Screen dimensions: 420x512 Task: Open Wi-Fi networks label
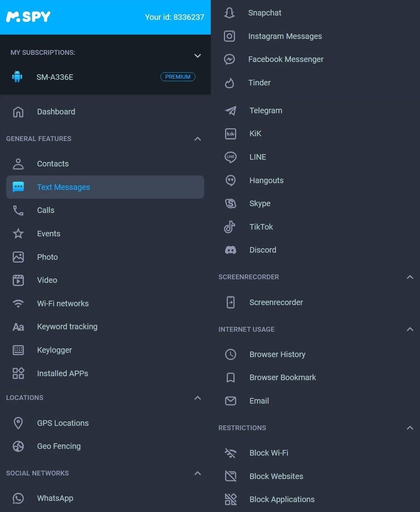pyautogui.click(x=63, y=303)
